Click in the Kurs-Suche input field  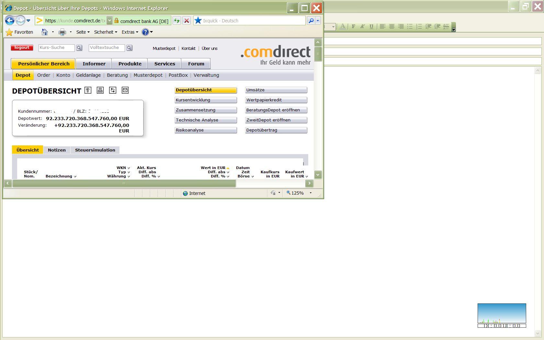click(x=56, y=48)
